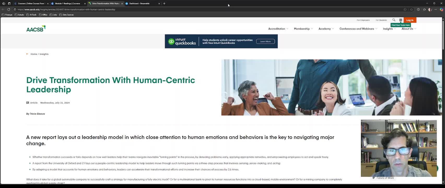Open the tools grid icon

pyautogui.click(x=401, y=20)
